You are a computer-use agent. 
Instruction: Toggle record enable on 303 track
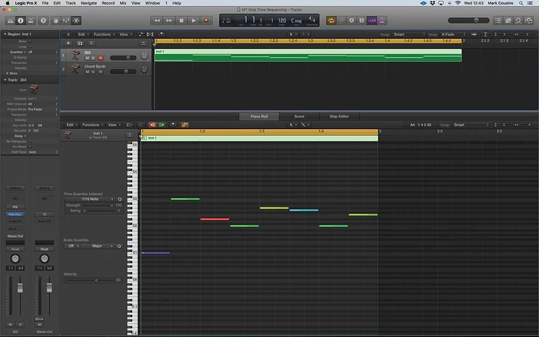tap(100, 58)
